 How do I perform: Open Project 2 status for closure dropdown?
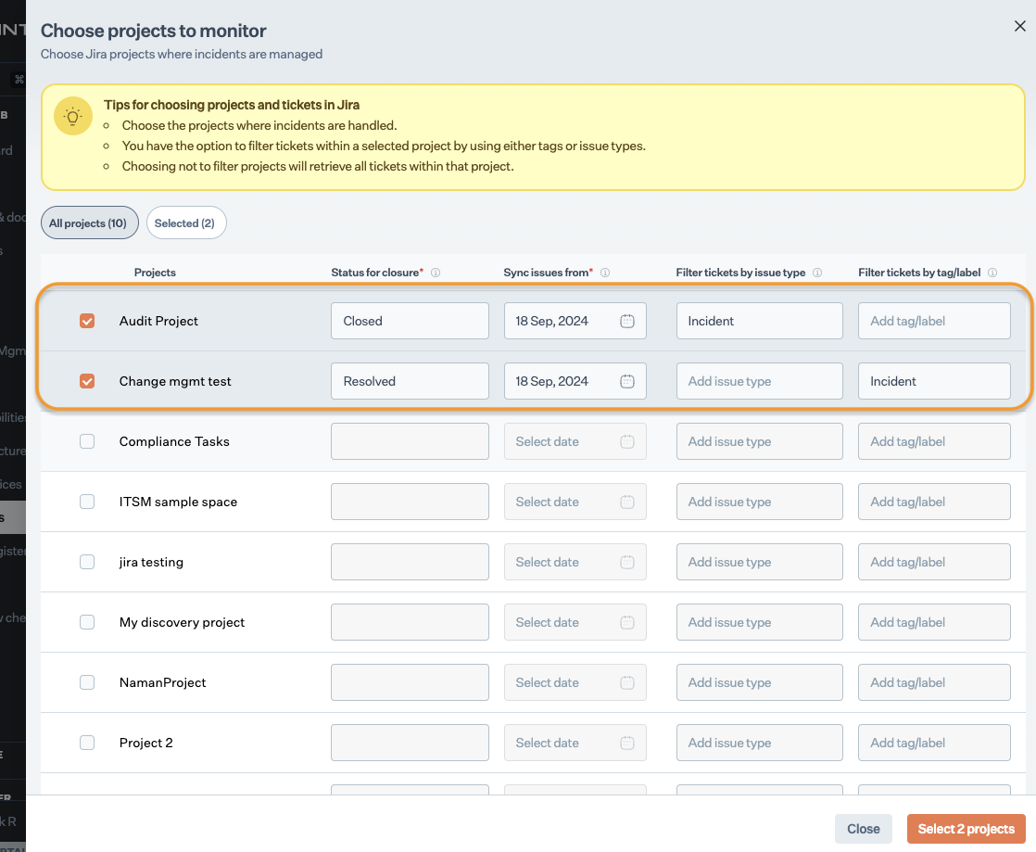(x=410, y=743)
